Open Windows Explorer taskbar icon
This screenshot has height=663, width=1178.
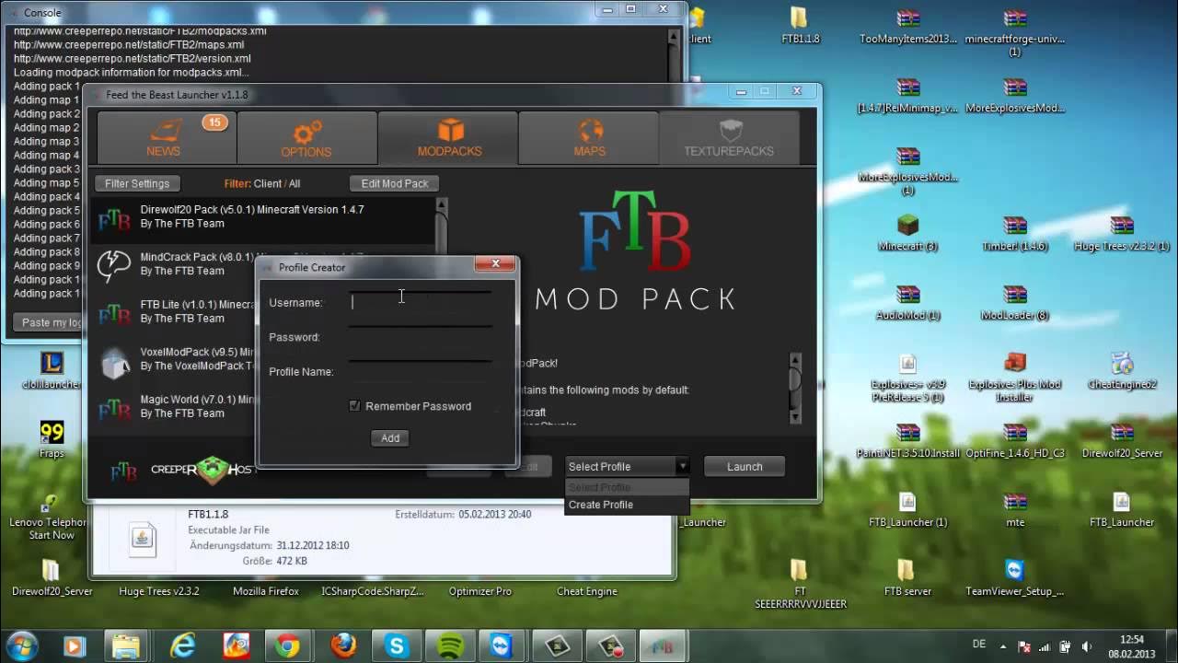click(124, 646)
